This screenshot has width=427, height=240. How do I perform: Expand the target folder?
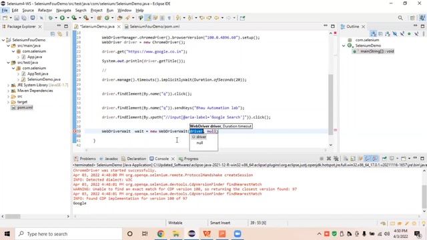click(9, 102)
